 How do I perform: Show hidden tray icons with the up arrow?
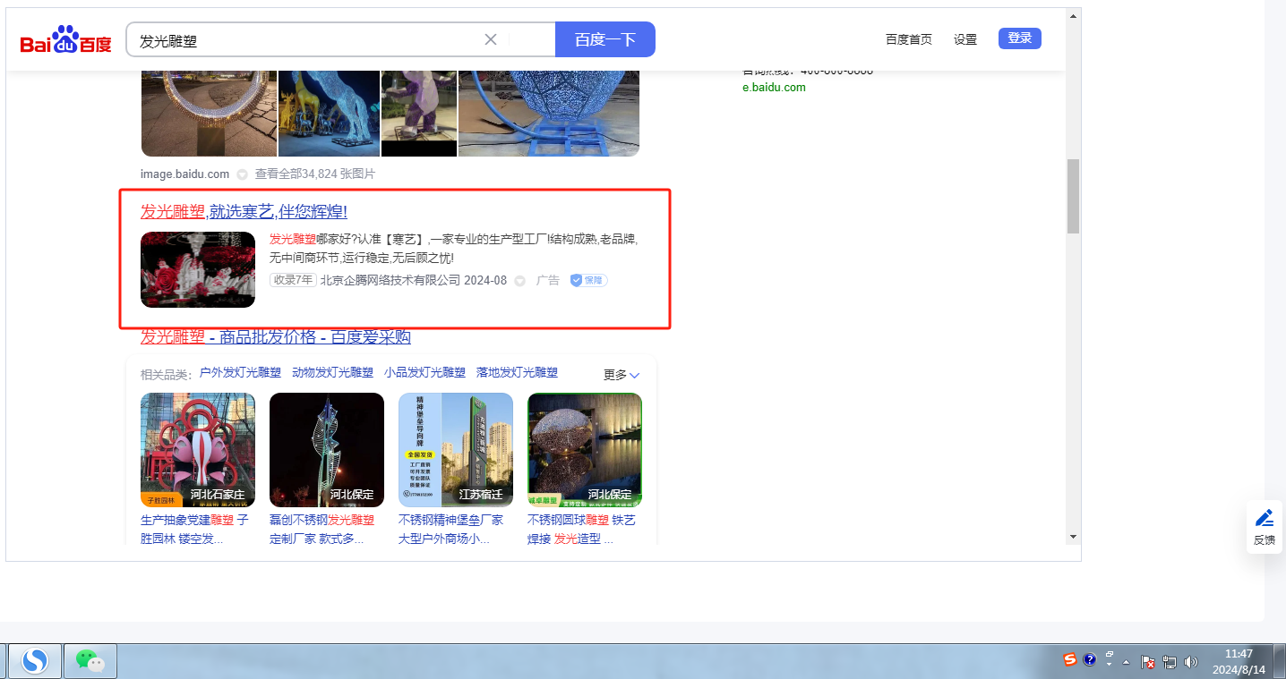click(1127, 663)
